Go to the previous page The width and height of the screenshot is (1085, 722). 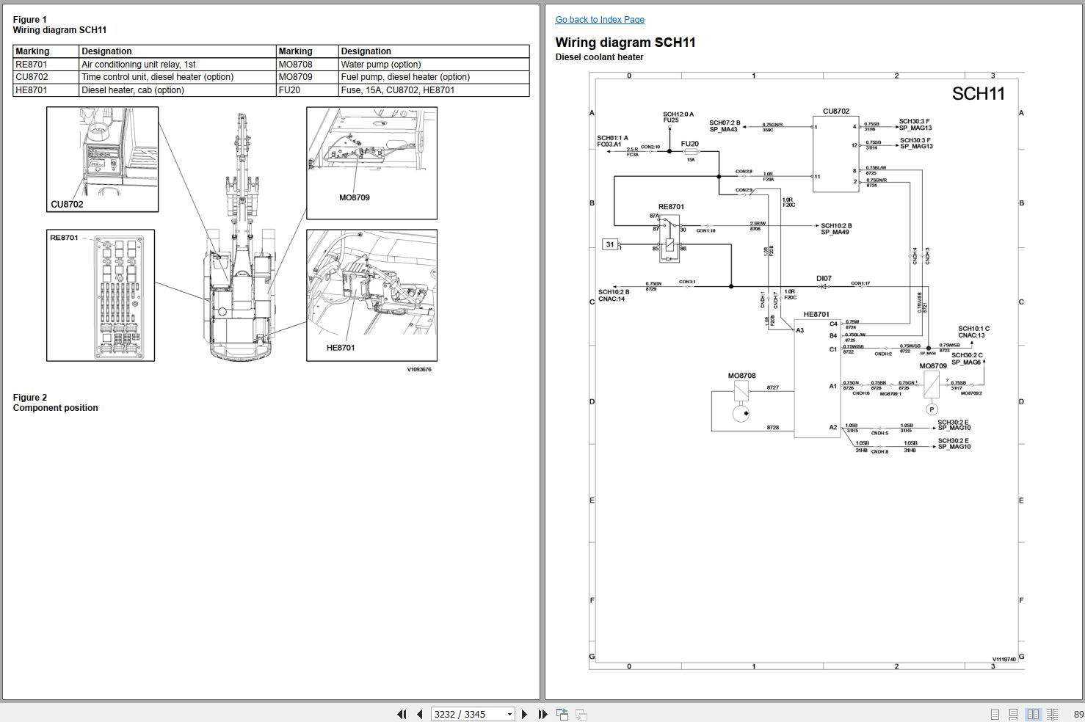pyautogui.click(x=419, y=714)
